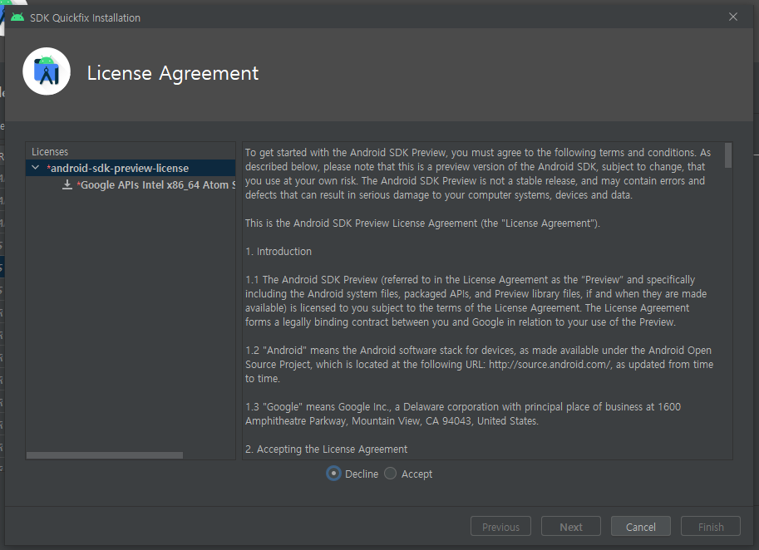This screenshot has width=759, height=550.
Task: Click the Cancel button
Action: [x=640, y=526]
